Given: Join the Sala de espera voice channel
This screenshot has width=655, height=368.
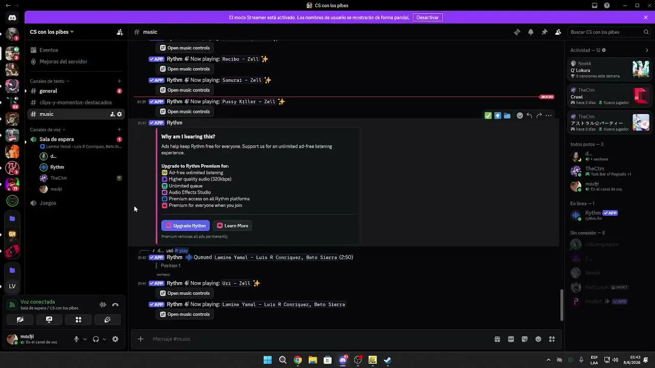Looking at the screenshot, I should click(76, 139).
